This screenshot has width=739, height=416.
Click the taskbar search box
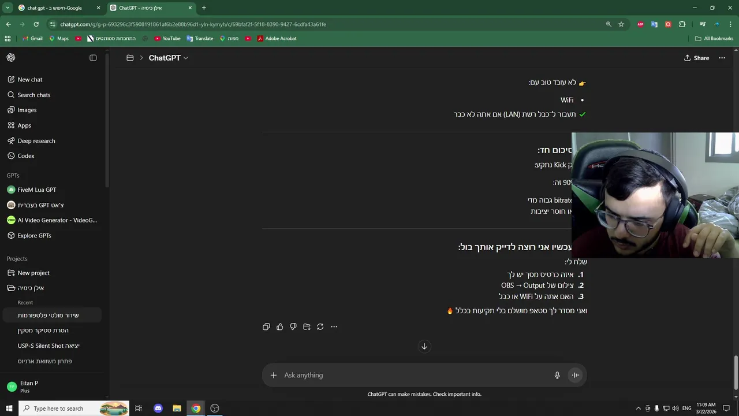[74, 408]
